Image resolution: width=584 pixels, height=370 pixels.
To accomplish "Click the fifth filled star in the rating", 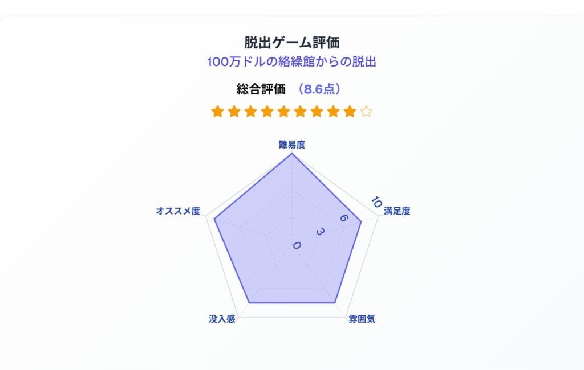I will [284, 111].
